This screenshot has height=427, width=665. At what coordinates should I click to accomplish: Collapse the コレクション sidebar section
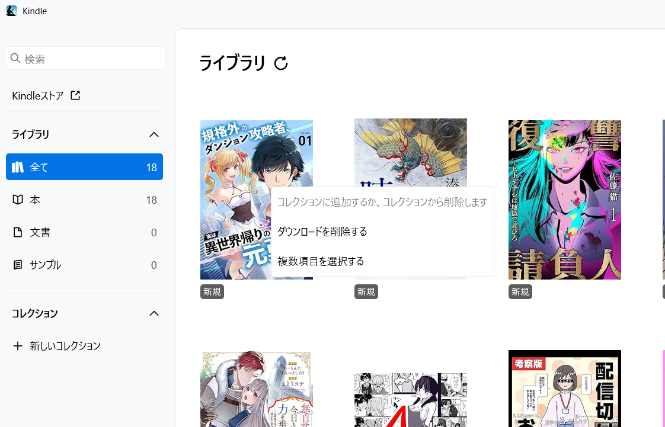point(154,313)
